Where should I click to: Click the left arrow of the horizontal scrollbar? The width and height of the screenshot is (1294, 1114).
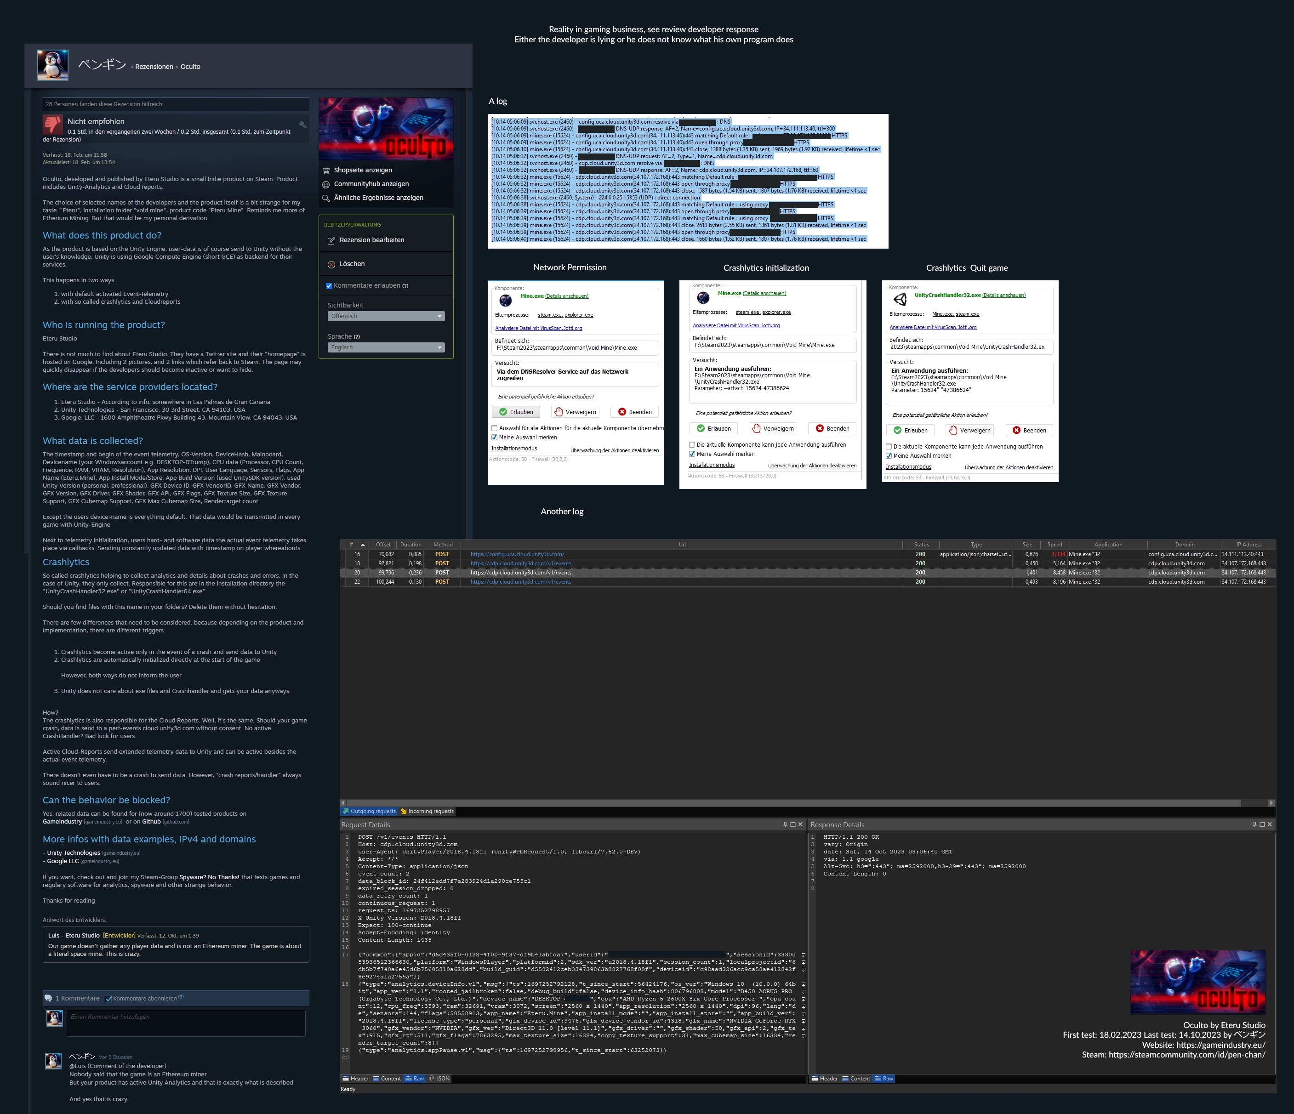pyautogui.click(x=343, y=803)
